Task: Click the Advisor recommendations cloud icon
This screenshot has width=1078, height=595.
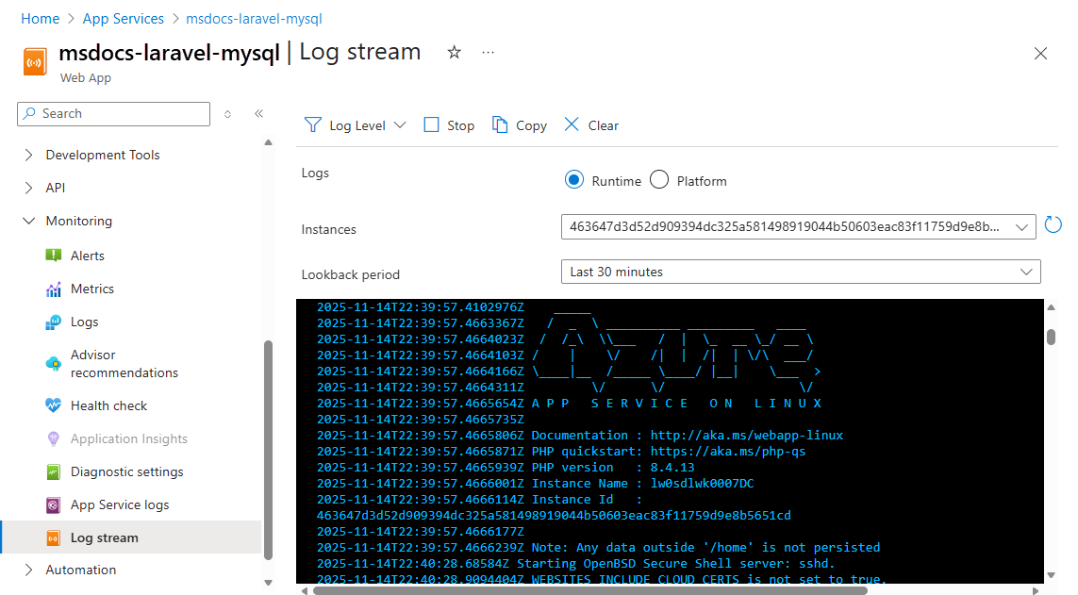Action: 53,364
